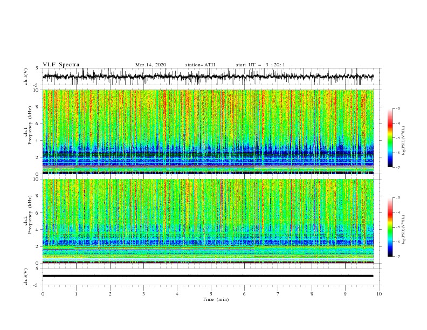
Task: Click the time axis tick label "10"
Action: [379, 294]
